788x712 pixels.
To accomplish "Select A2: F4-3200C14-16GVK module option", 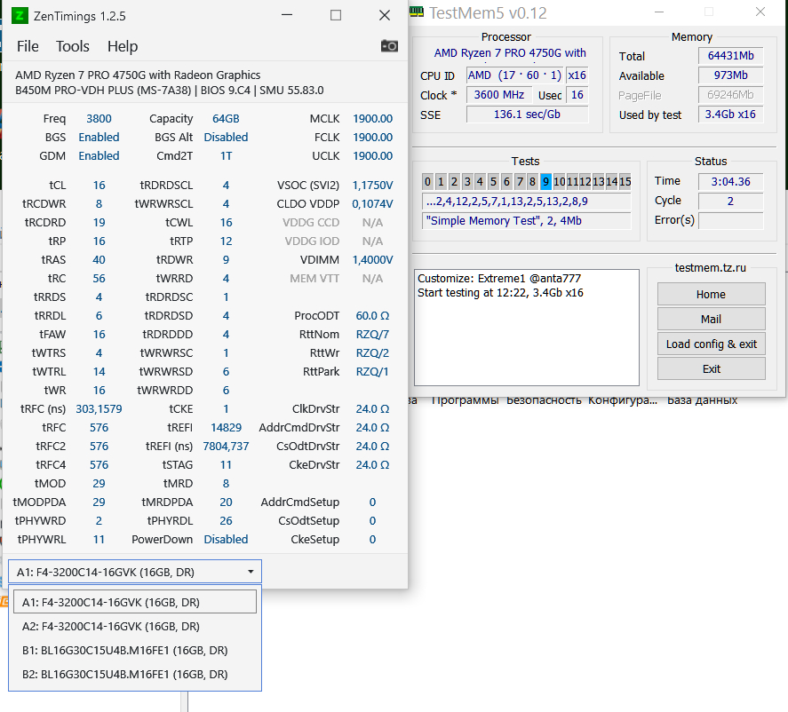I will coord(111,626).
